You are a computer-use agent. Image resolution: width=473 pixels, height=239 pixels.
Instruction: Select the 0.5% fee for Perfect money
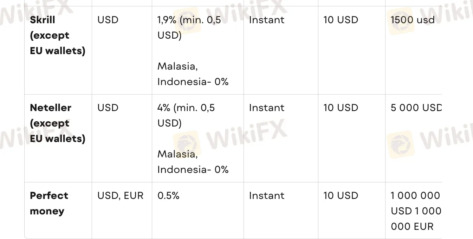[168, 196]
